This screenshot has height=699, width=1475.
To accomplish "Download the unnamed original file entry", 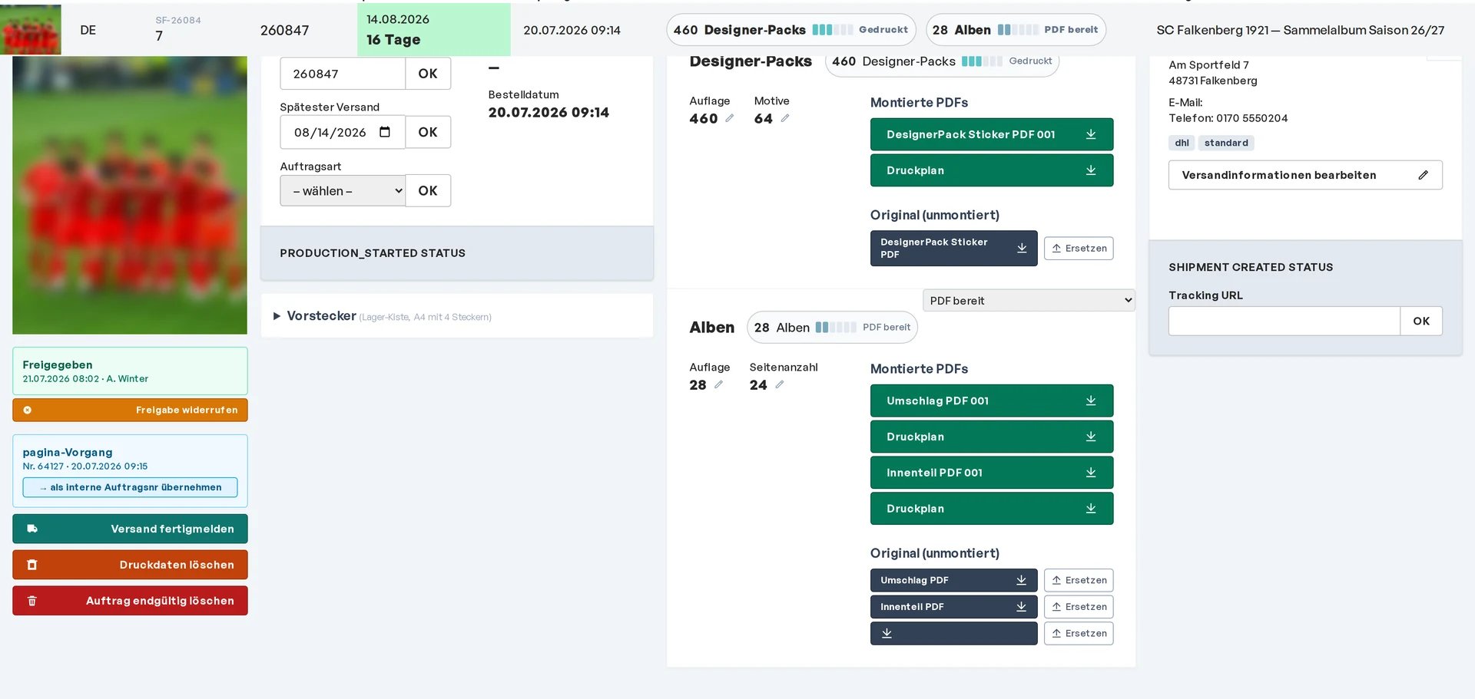I will pos(953,633).
